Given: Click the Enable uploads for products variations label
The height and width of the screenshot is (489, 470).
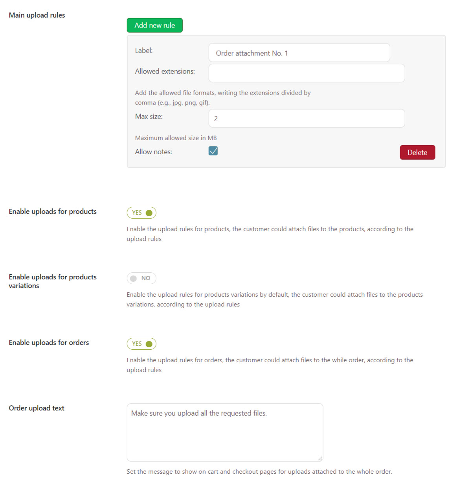Looking at the screenshot, I should coord(53,281).
